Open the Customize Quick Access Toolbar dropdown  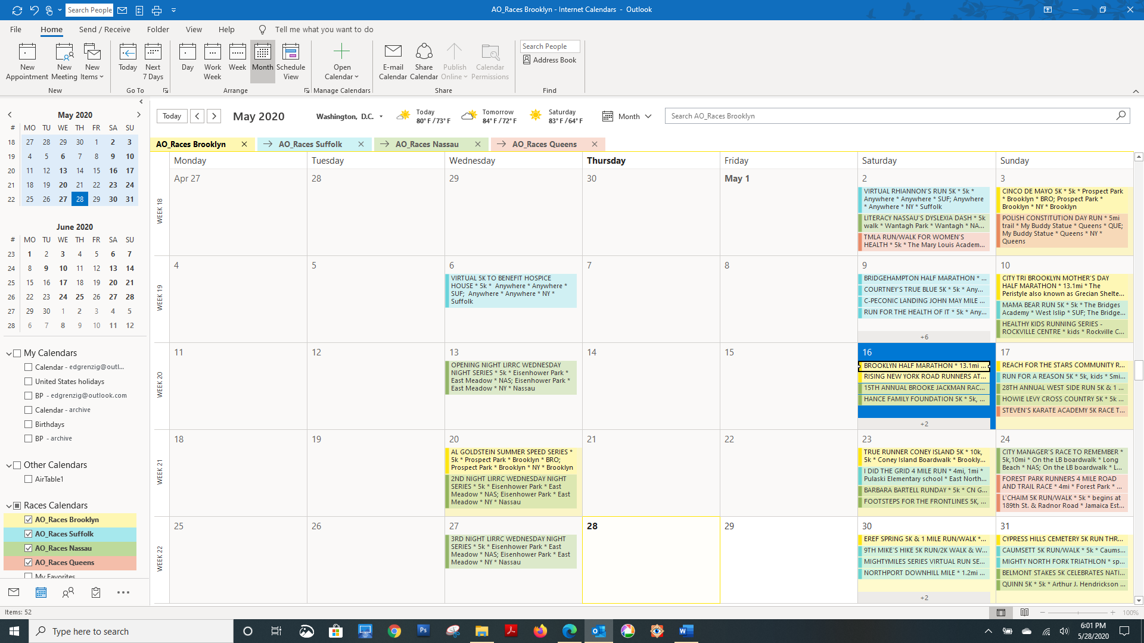(x=174, y=10)
